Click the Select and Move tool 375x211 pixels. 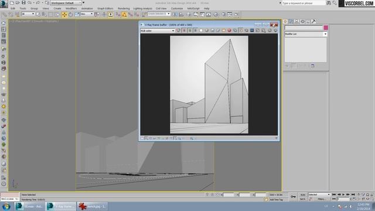(x=64, y=15)
